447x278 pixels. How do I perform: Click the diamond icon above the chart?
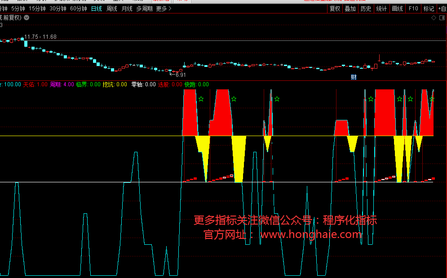coord(434,18)
